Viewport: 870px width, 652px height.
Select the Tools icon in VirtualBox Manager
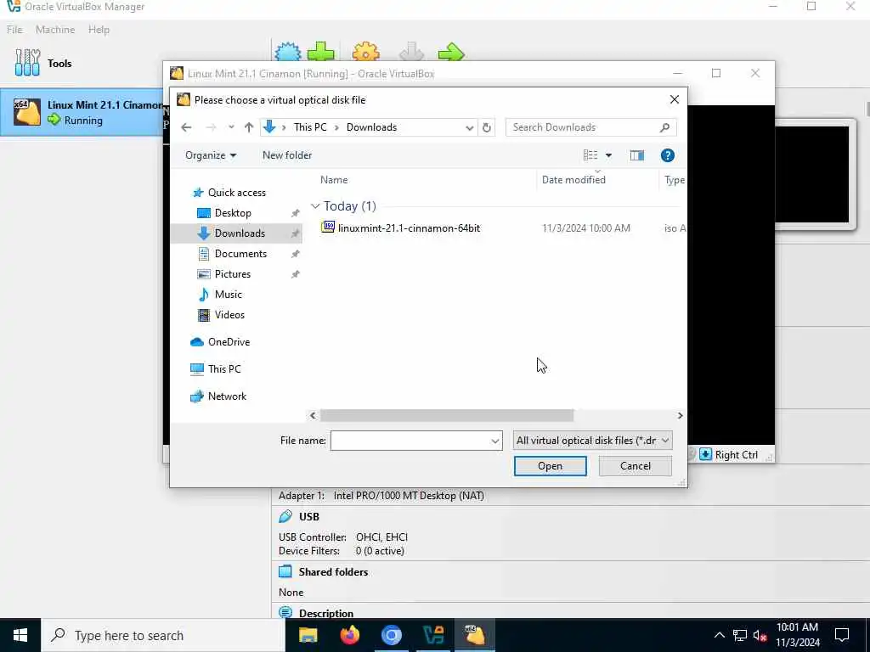coord(27,63)
